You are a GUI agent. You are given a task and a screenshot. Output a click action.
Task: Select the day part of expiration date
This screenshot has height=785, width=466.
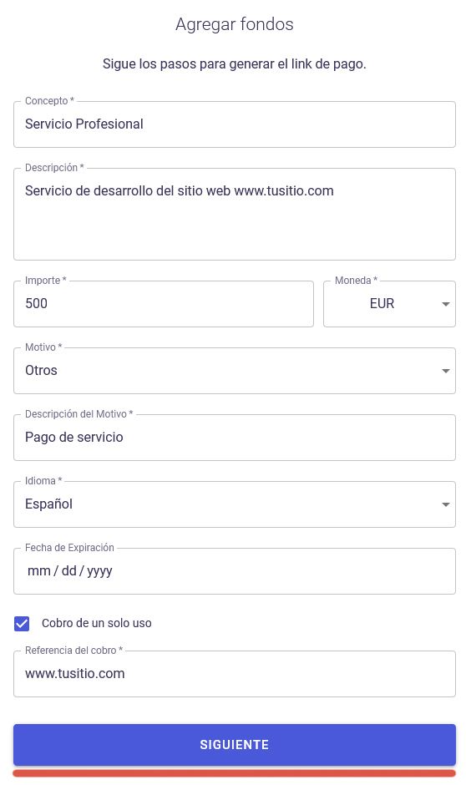point(69,571)
